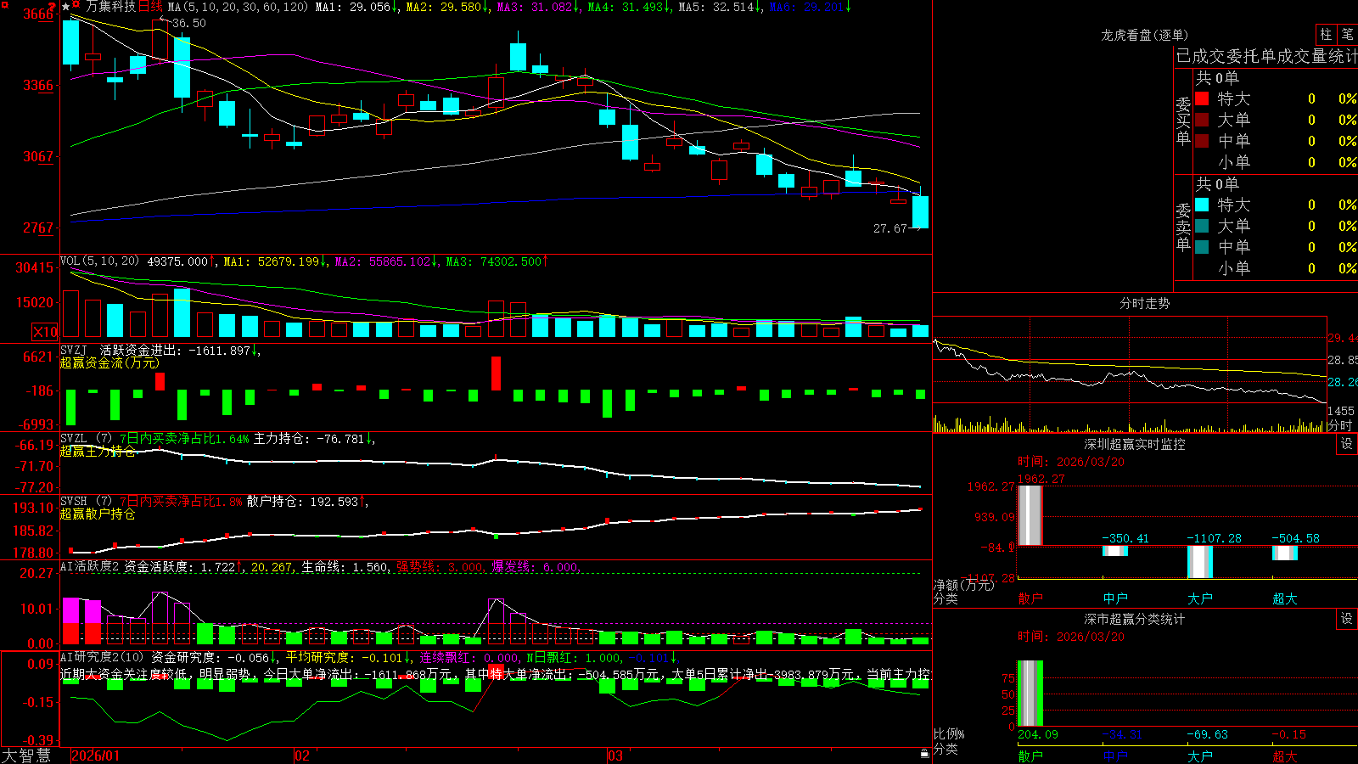1358x764 pixels.
Task: Click the red question-mark icon near 3666
Action: 53,6
